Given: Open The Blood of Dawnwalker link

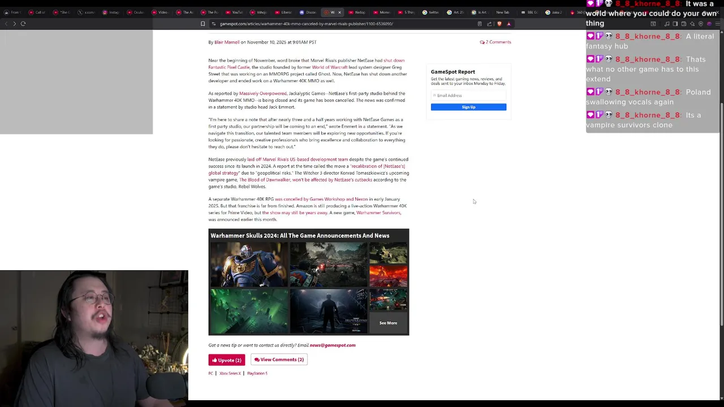Looking at the screenshot, I should tap(305, 180).
